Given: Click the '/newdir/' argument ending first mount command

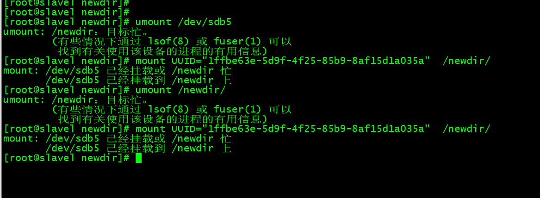Looking at the screenshot, I should pos(466,61).
